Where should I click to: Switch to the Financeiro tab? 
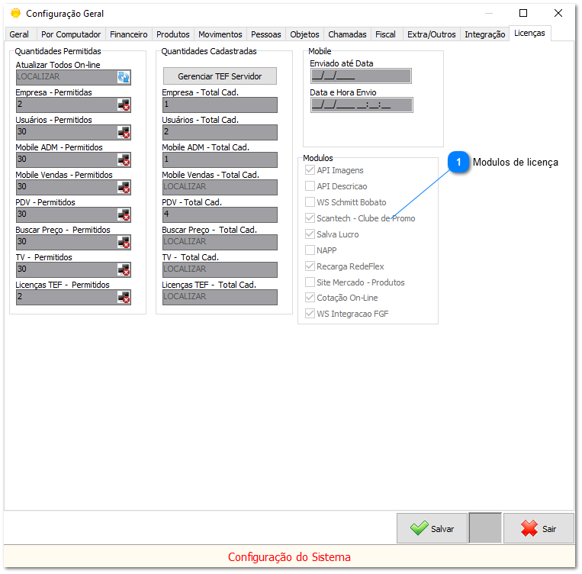(x=129, y=34)
